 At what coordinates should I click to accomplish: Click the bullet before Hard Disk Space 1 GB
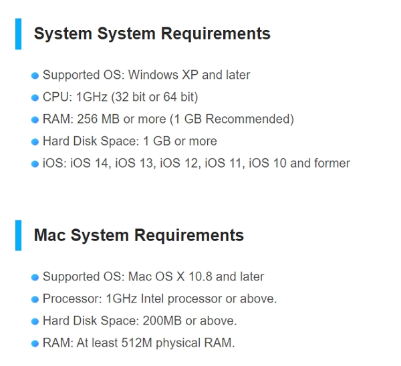tap(35, 142)
